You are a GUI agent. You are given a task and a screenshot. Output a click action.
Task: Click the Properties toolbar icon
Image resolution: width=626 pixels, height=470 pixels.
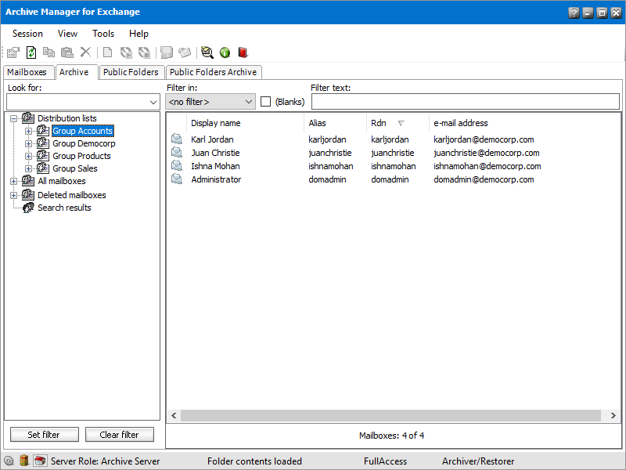pyautogui.click(x=13, y=52)
